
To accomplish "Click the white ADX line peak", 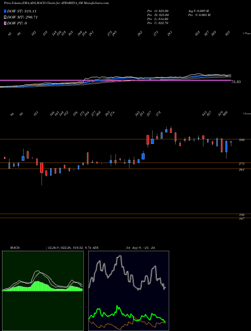I will (x=120, y=256).
